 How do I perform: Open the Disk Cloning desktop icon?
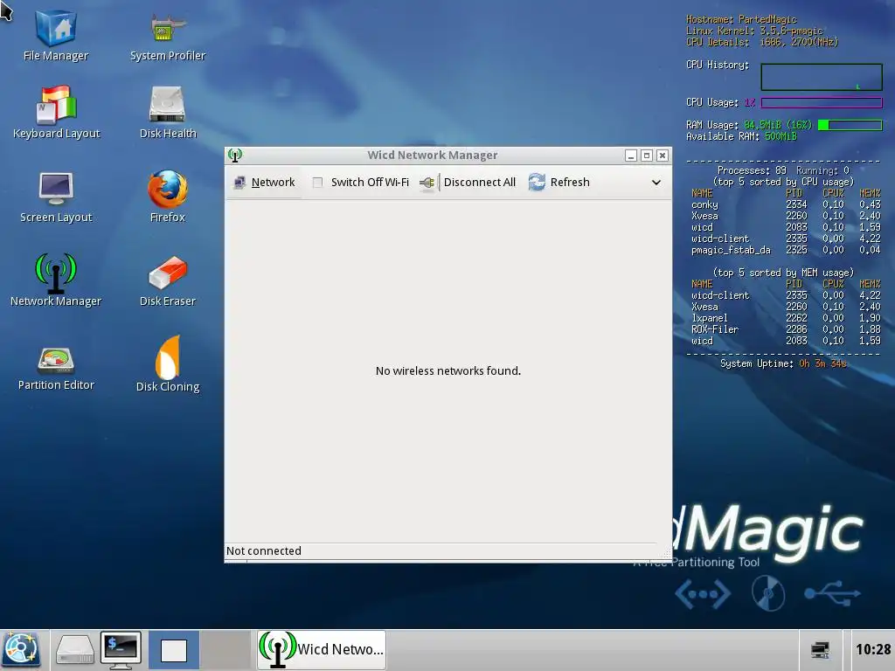(x=167, y=364)
